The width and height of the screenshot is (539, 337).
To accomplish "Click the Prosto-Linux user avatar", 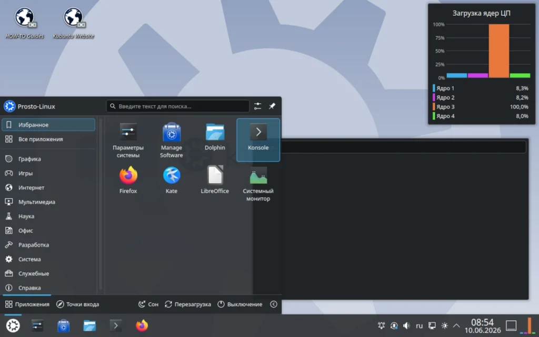I will pos(9,106).
